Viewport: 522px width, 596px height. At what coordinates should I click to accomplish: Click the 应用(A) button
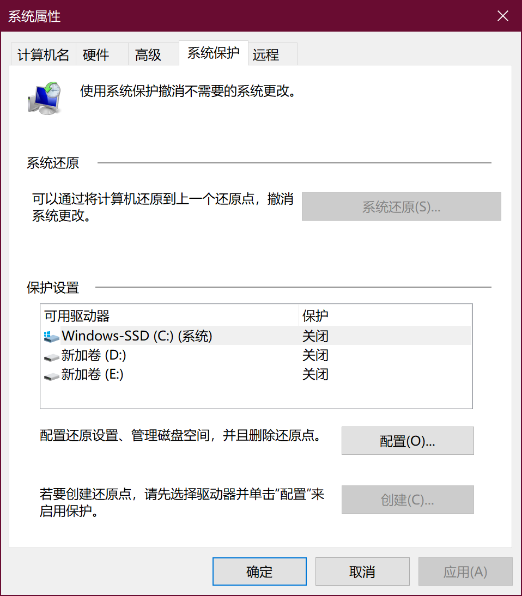(x=465, y=571)
